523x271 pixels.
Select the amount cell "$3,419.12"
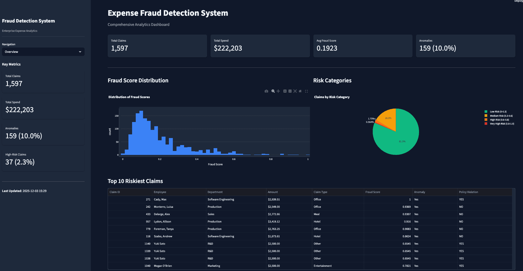click(289, 222)
